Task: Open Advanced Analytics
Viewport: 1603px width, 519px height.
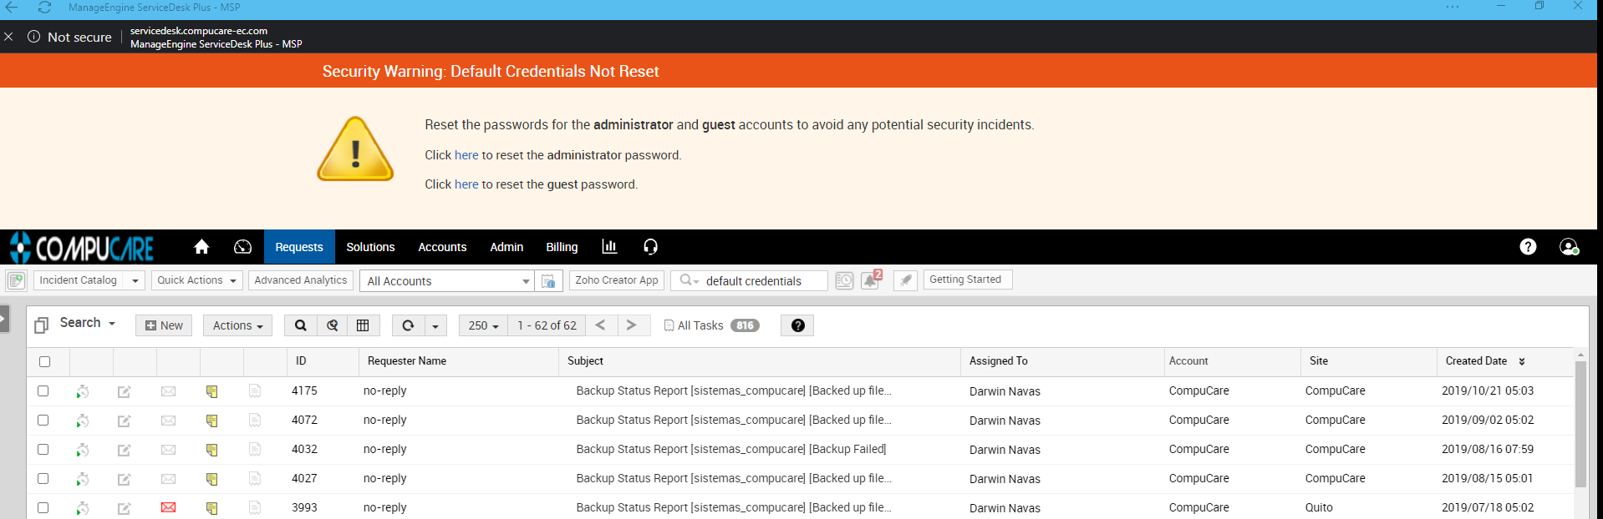Action: pyautogui.click(x=301, y=280)
